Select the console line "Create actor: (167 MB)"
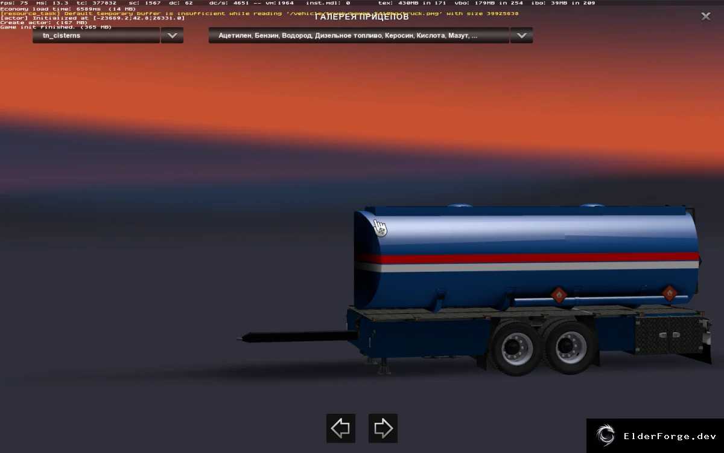 point(44,22)
